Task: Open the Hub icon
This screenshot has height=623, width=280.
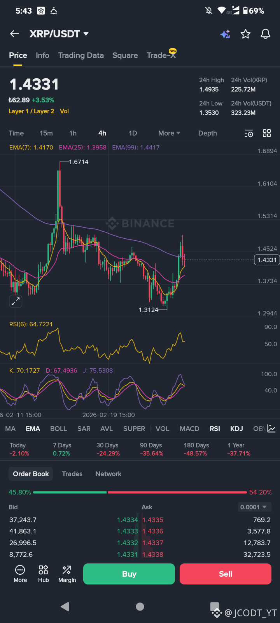Action: point(44,574)
